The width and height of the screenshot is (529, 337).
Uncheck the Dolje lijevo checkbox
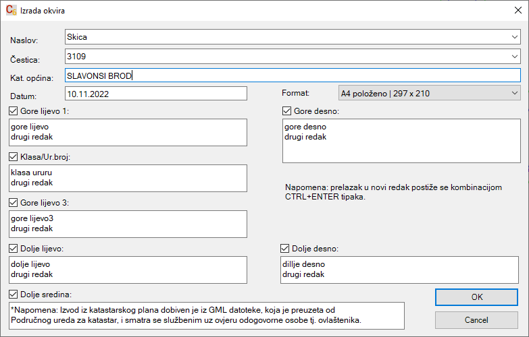click(x=14, y=249)
